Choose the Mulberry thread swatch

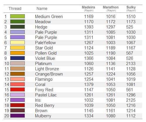click(x=18, y=116)
